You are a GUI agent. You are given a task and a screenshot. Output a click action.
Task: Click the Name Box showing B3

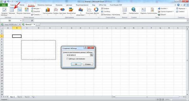(10, 21)
